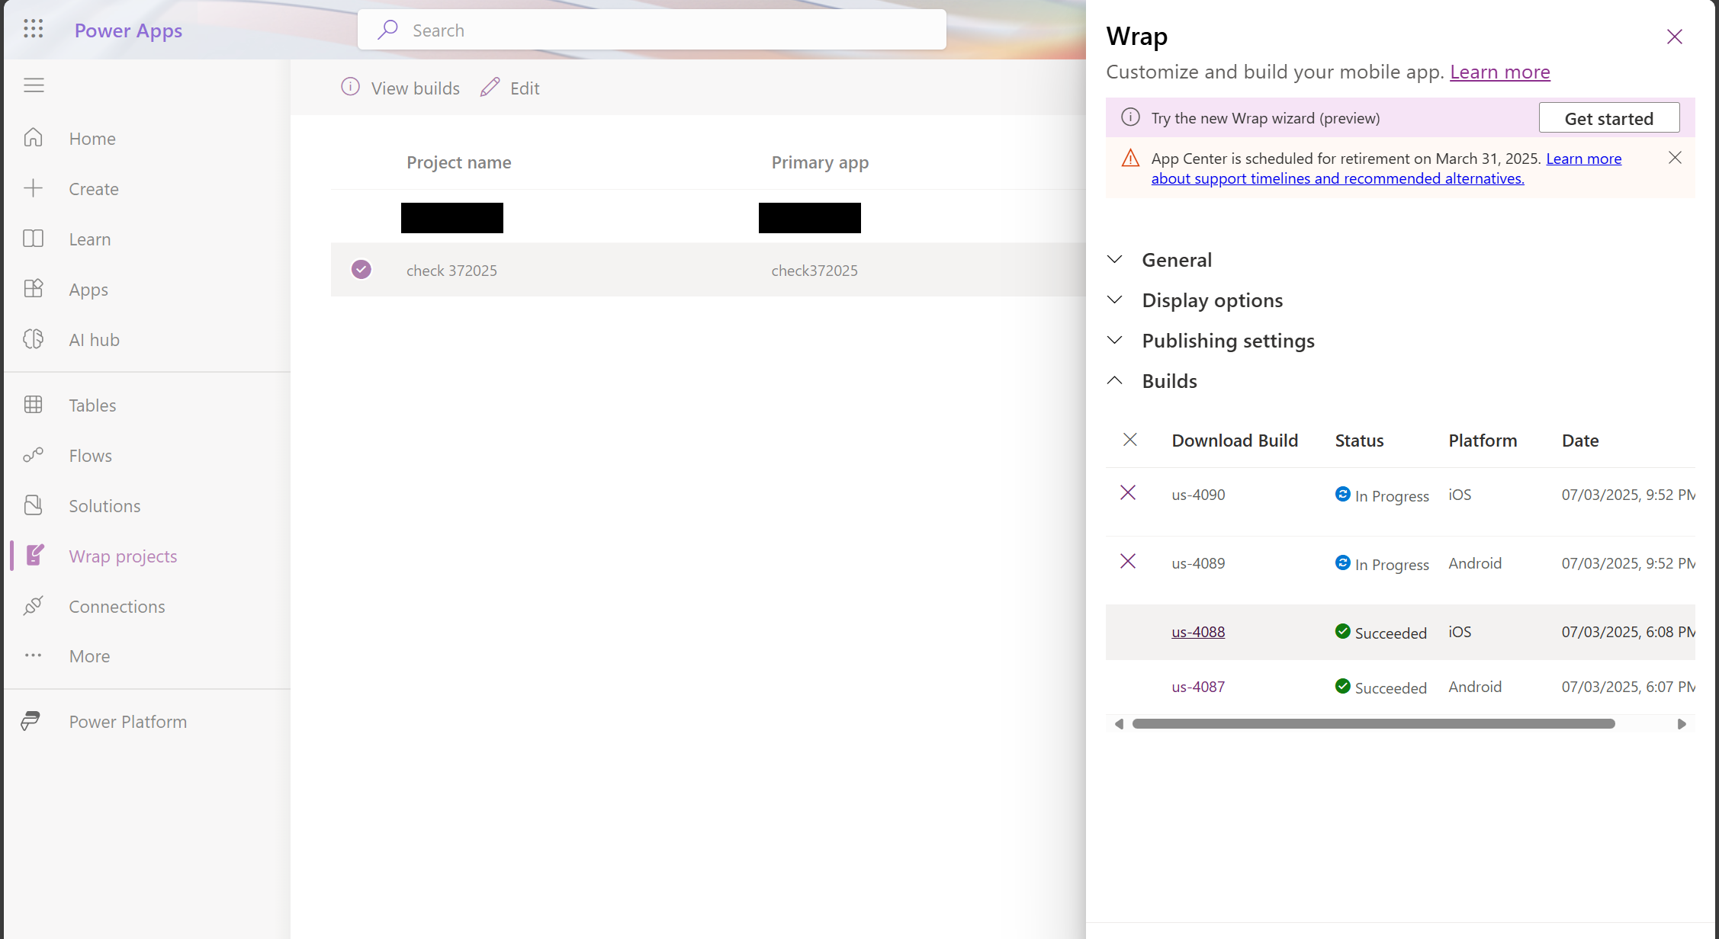Collapse the Builds section
This screenshot has width=1719, height=939.
point(1168,381)
